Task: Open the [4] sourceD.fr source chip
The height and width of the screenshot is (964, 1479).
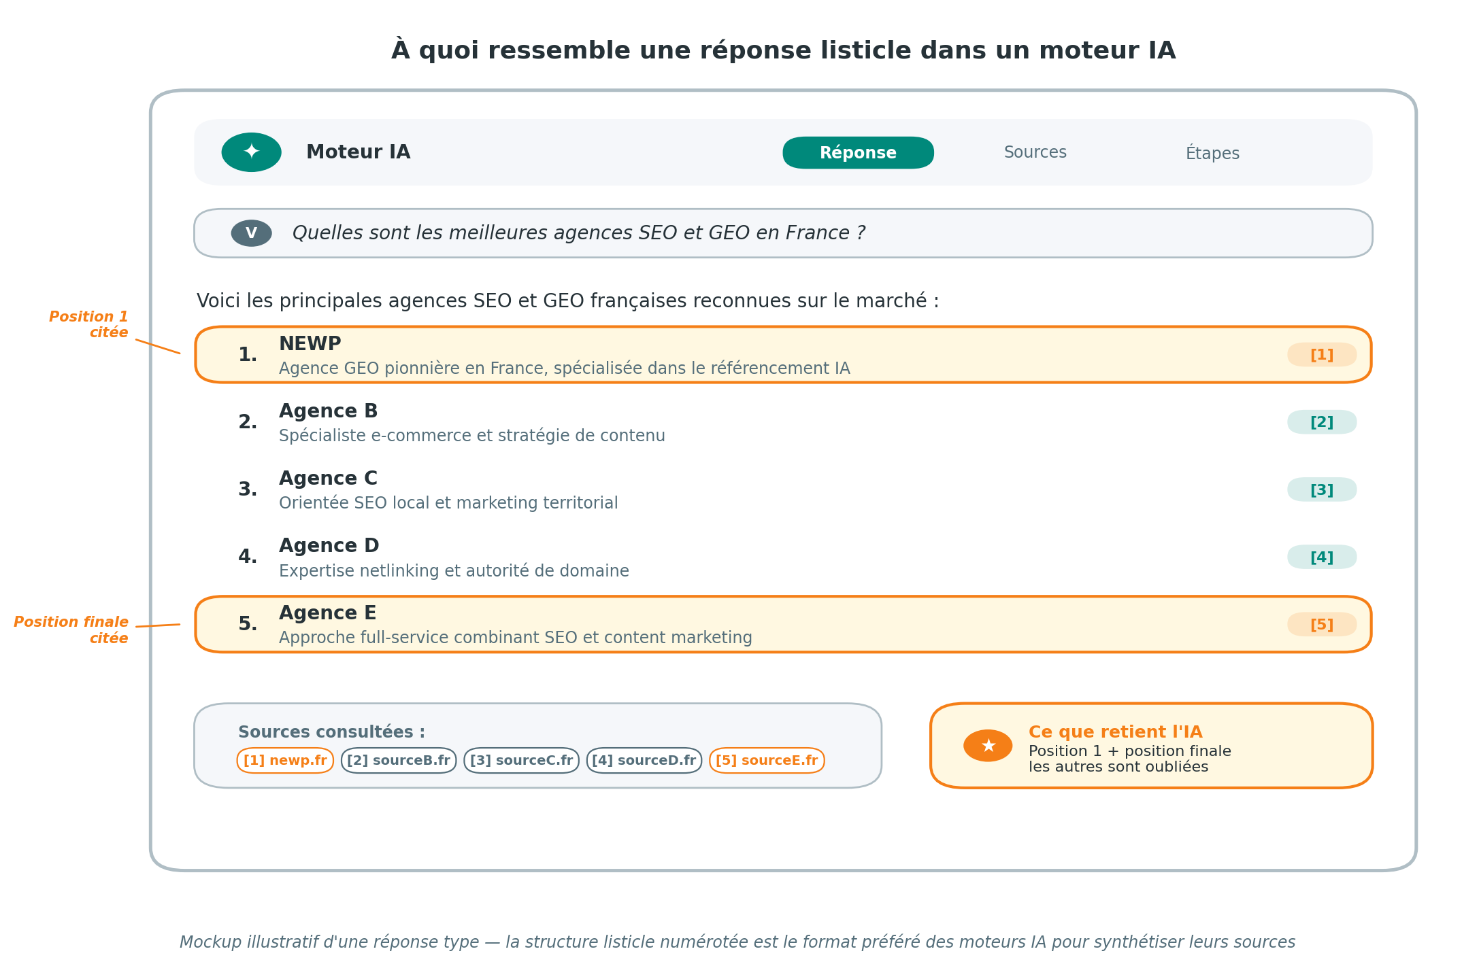Action: pos(644,760)
